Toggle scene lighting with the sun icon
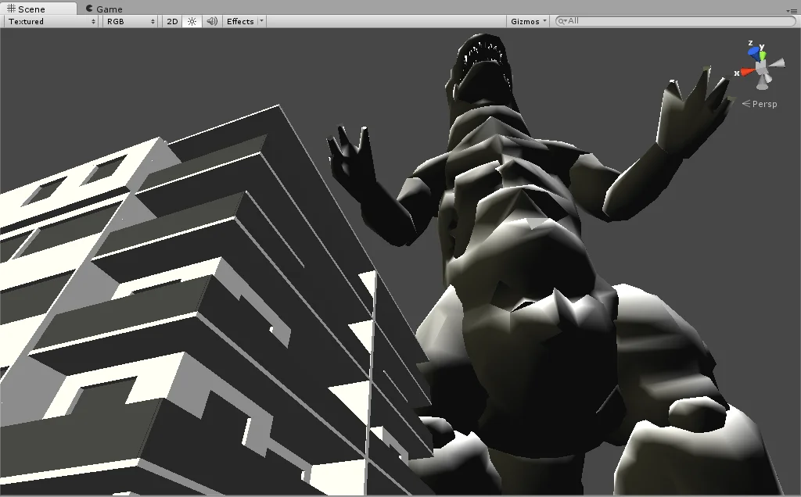 click(192, 21)
